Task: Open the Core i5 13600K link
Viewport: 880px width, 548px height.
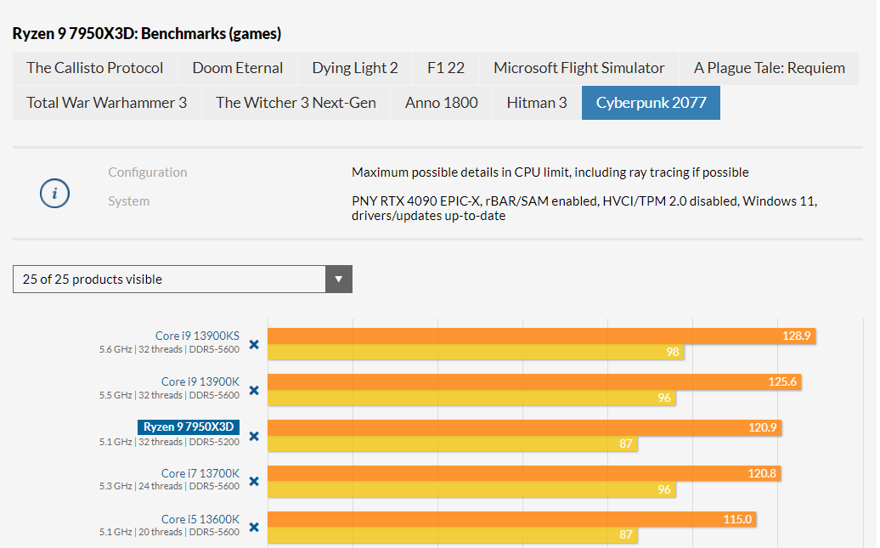Action: click(200, 519)
